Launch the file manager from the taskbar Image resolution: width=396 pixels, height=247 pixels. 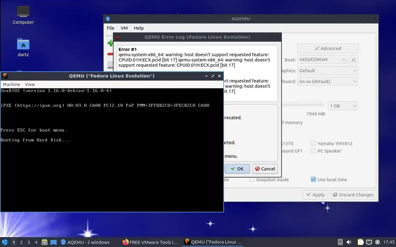click(x=44, y=242)
